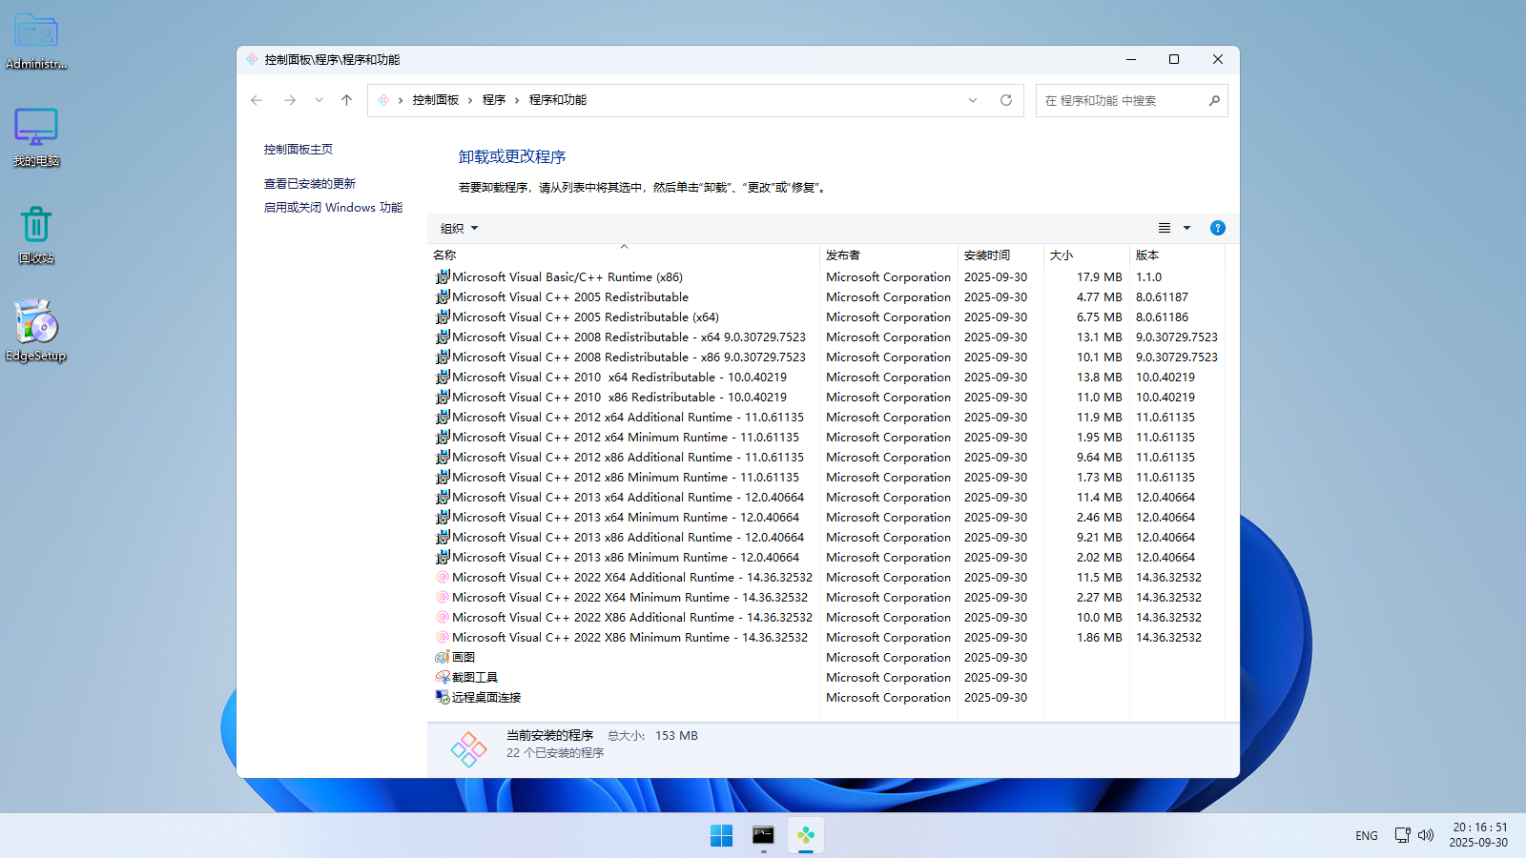
Task: Open the Administrator folder desktop icon
Action: click(x=36, y=41)
